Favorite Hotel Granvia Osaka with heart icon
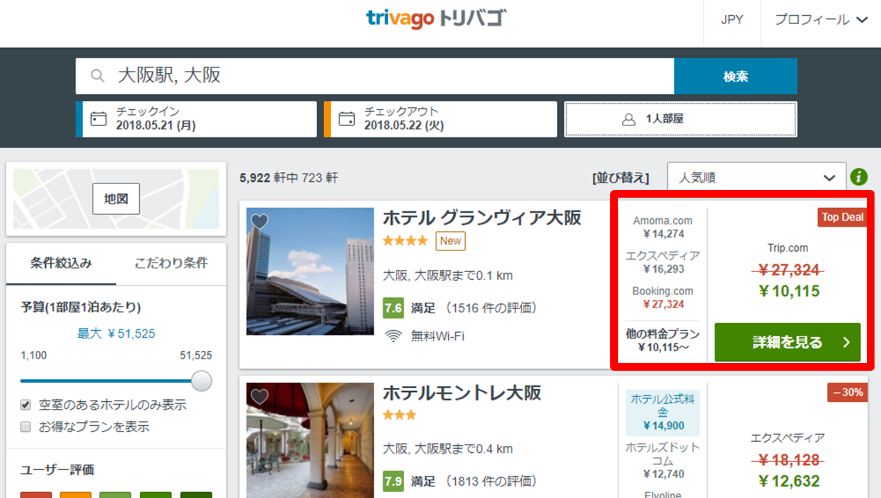 click(260, 221)
